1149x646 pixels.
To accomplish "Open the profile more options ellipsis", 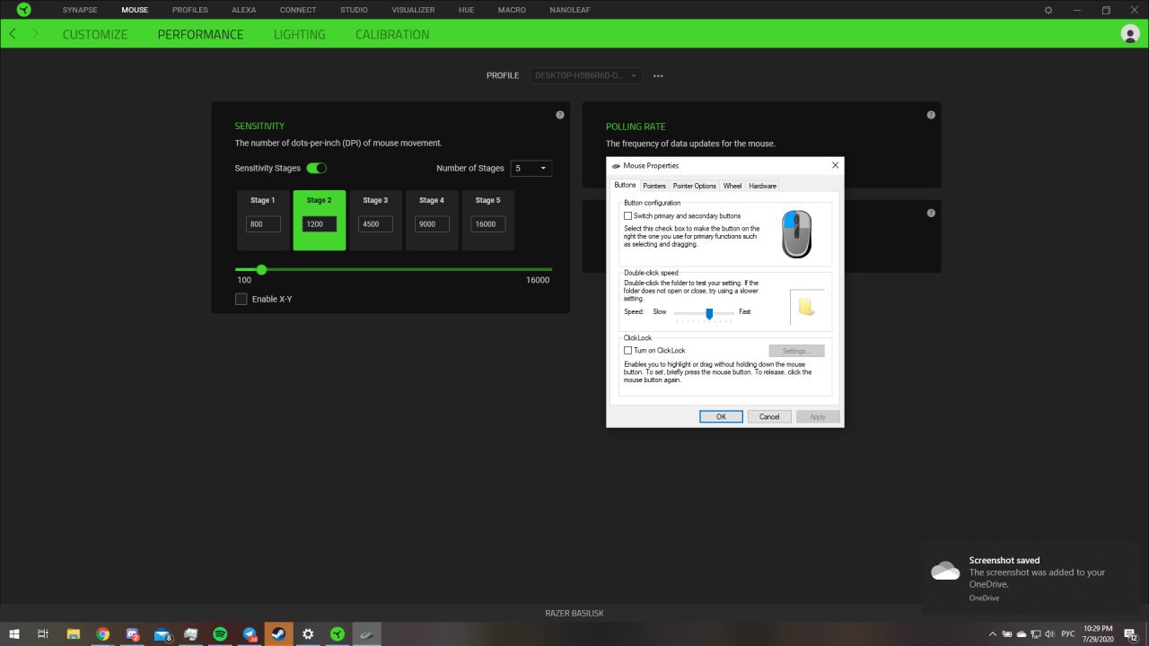I will point(658,76).
